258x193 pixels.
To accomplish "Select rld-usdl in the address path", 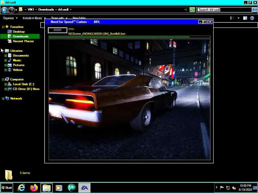I will pyautogui.click(x=63, y=10).
